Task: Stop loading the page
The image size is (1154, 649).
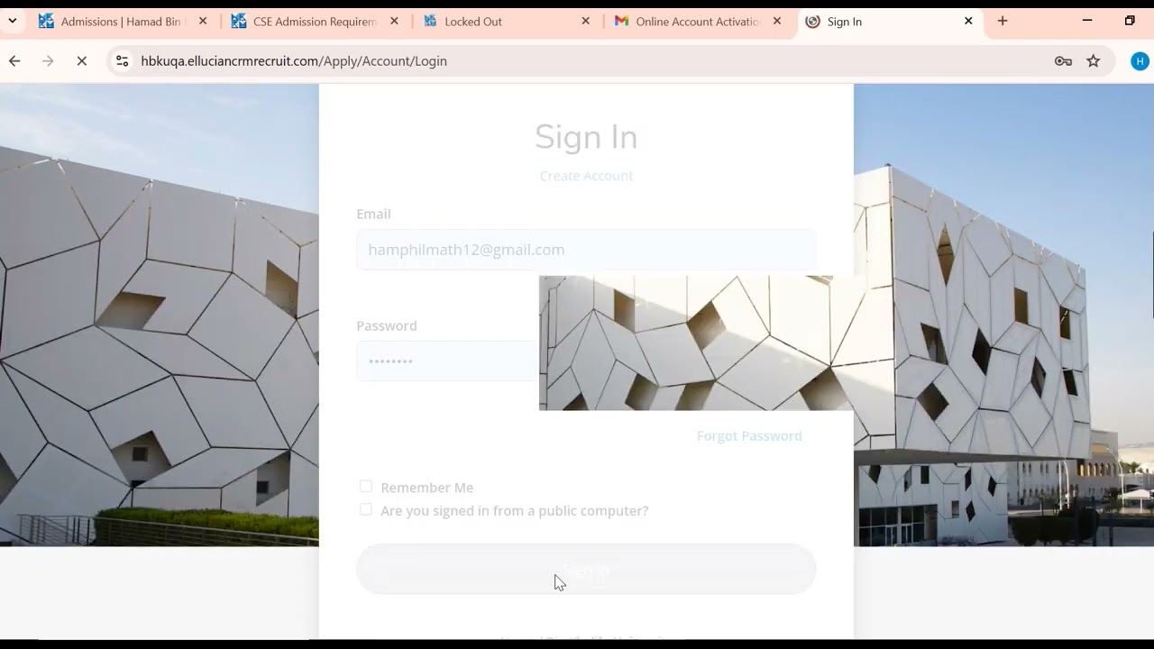Action: pos(81,60)
